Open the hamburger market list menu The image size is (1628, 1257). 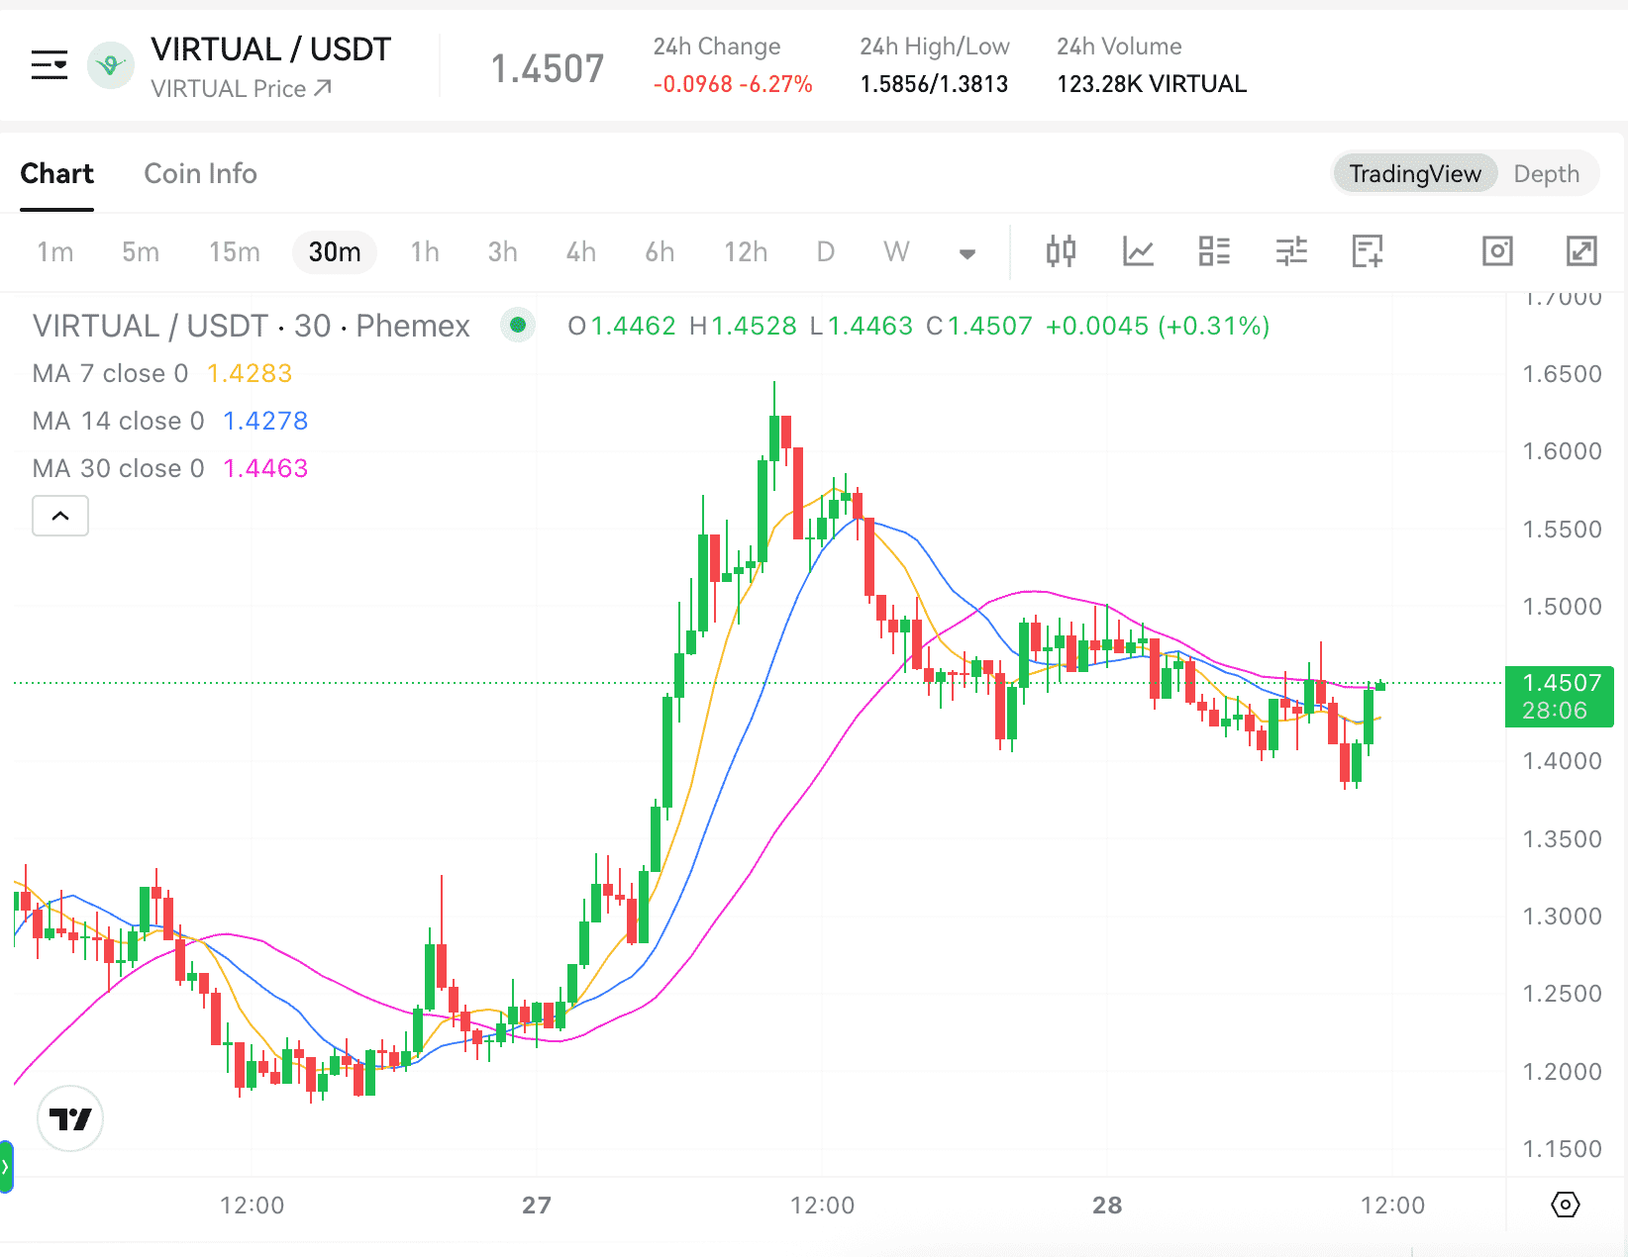pos(49,65)
